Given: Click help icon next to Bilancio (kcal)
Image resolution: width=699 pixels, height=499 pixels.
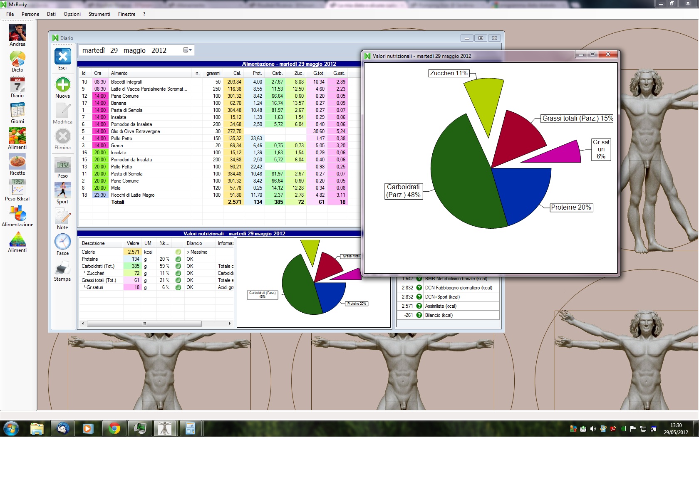Looking at the screenshot, I should point(419,315).
